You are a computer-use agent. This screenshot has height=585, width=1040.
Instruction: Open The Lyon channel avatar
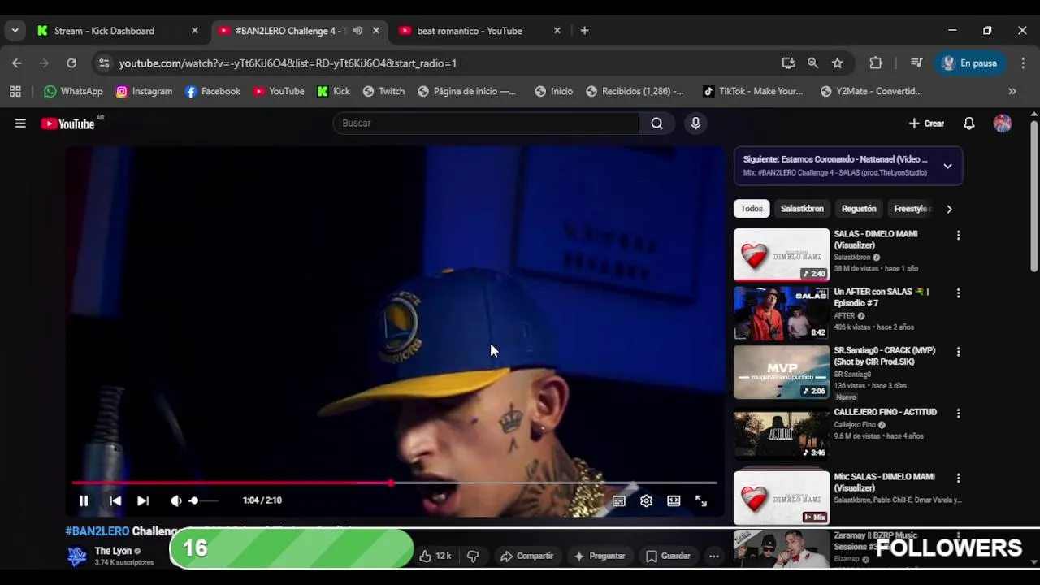pos(77,556)
